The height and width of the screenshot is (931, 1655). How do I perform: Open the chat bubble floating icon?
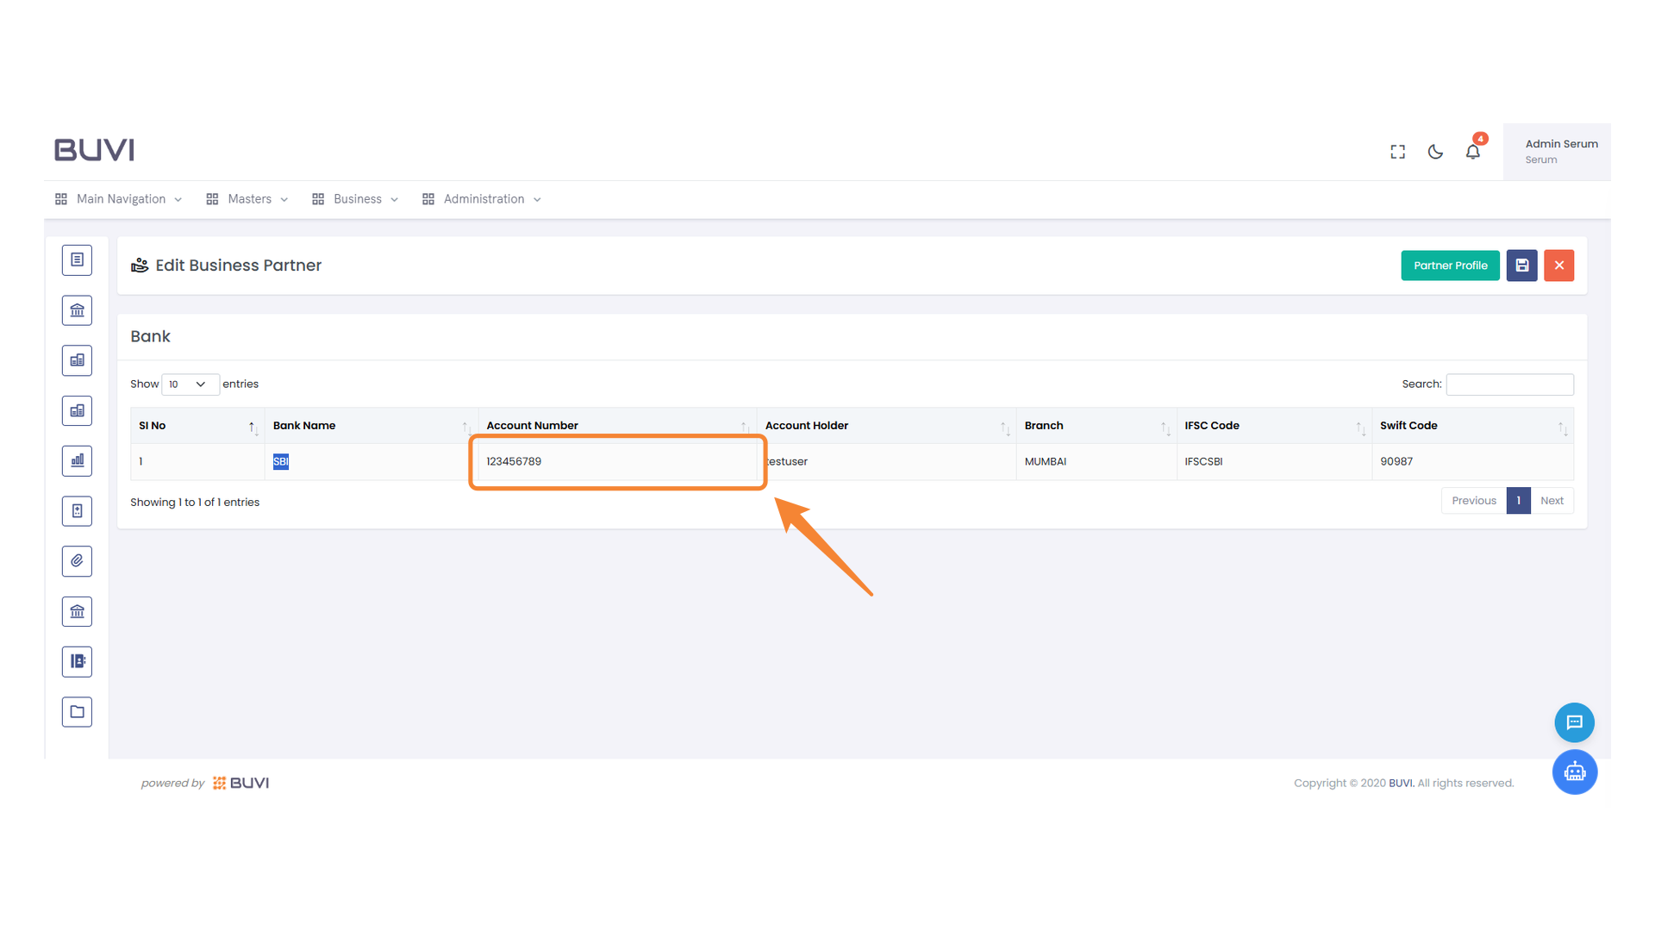pos(1574,722)
